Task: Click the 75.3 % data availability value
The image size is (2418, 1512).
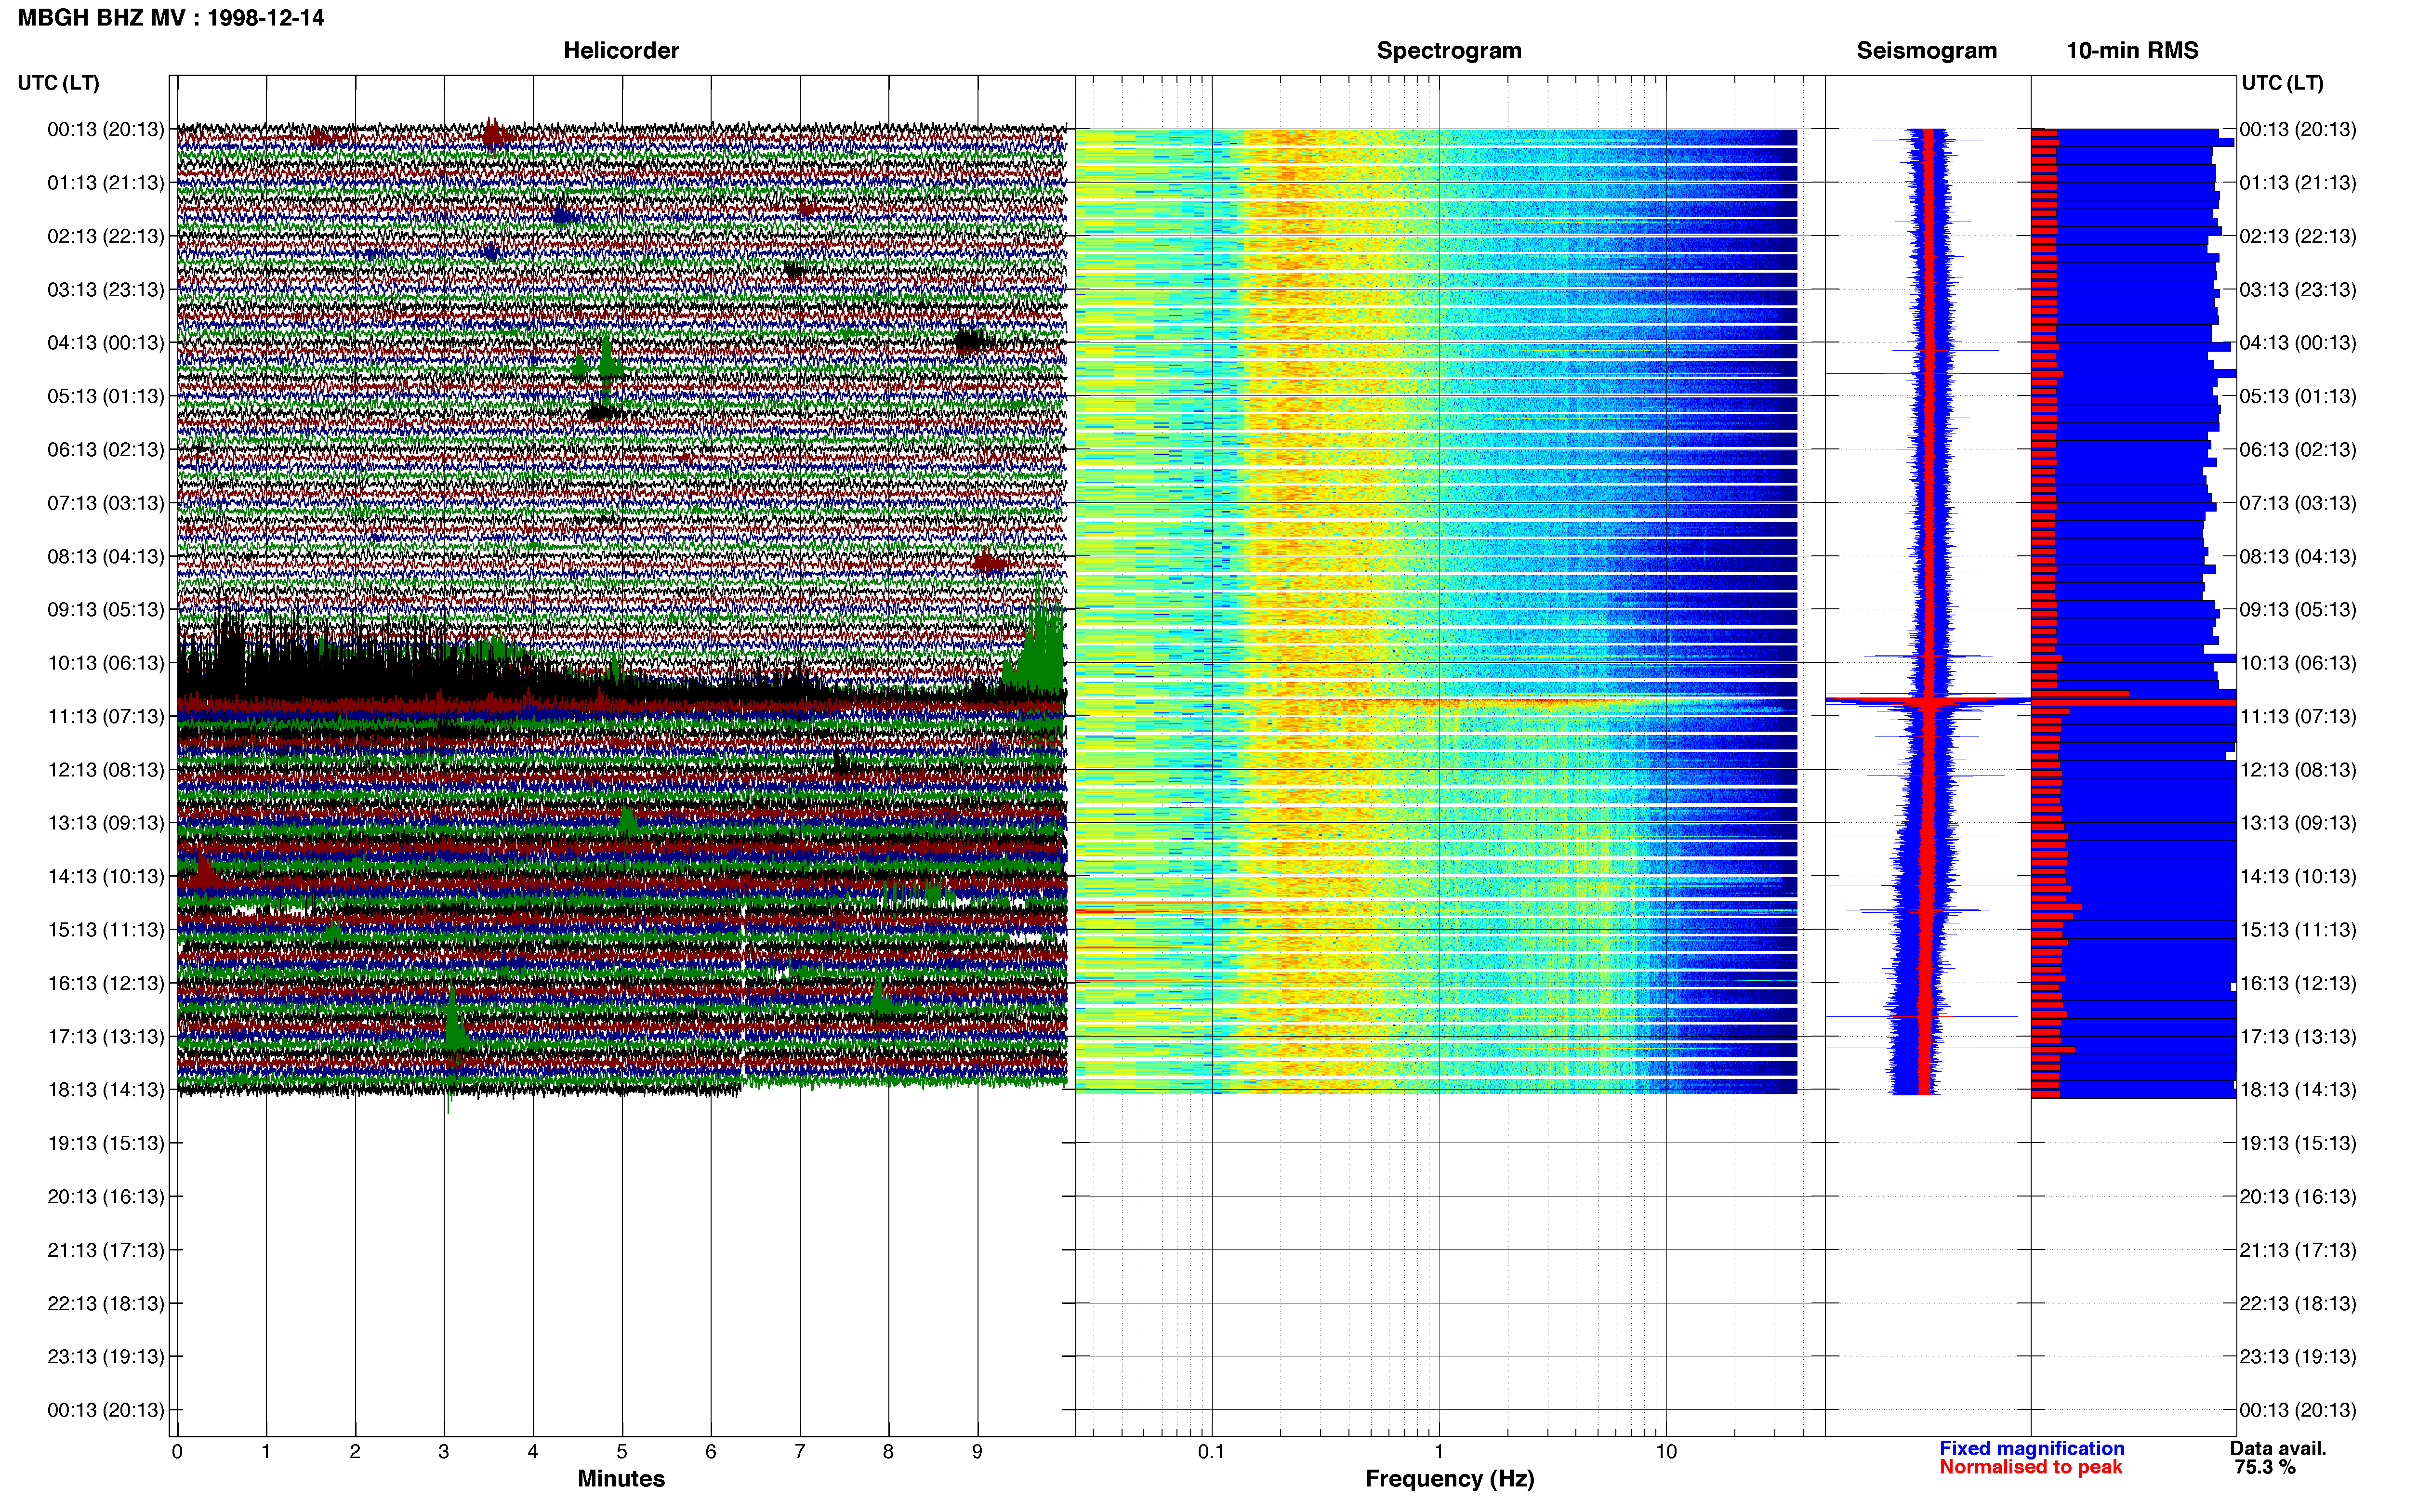Action: [2265, 1467]
